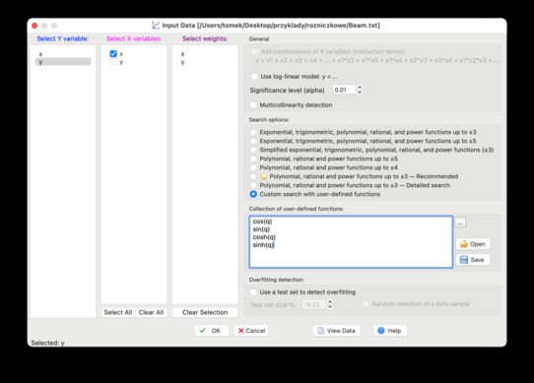
Task: Enable Multicollinearity detection
Action: (x=253, y=104)
